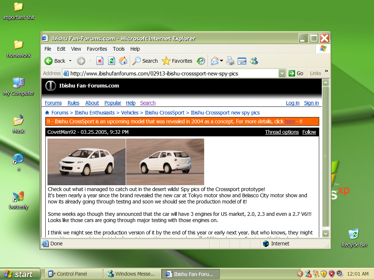The height and width of the screenshot is (280, 374).
Task: Open the File menu
Action: click(48, 49)
